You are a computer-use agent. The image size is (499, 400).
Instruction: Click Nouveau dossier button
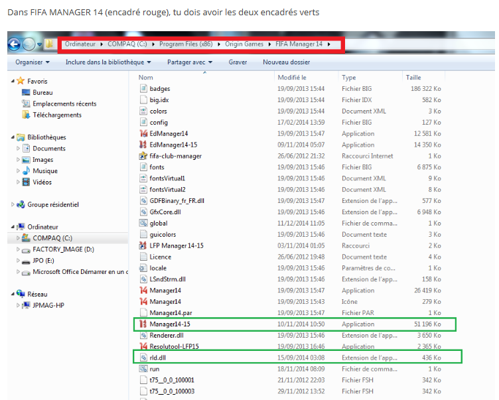pyautogui.click(x=286, y=62)
